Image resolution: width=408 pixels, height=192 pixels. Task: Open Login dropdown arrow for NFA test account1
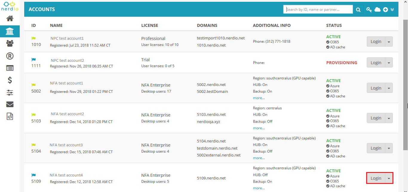pyautogui.click(x=389, y=88)
